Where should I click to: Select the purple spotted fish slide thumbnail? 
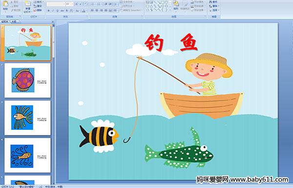click(x=27, y=81)
